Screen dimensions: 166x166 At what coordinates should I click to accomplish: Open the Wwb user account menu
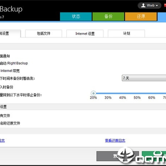[149, 6]
